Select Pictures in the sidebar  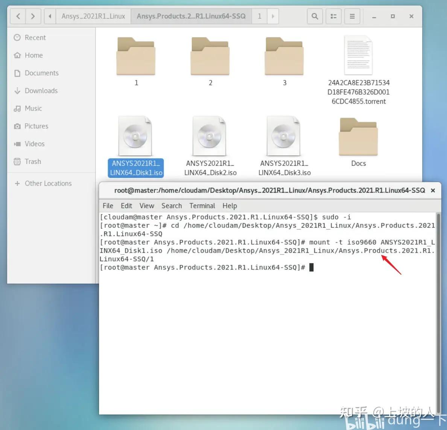[x=36, y=126]
